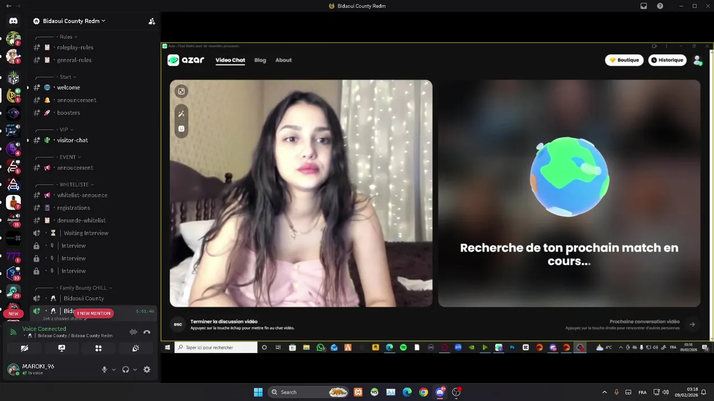
Task: Collapse the WHITELISTE category
Action: [x=76, y=184]
